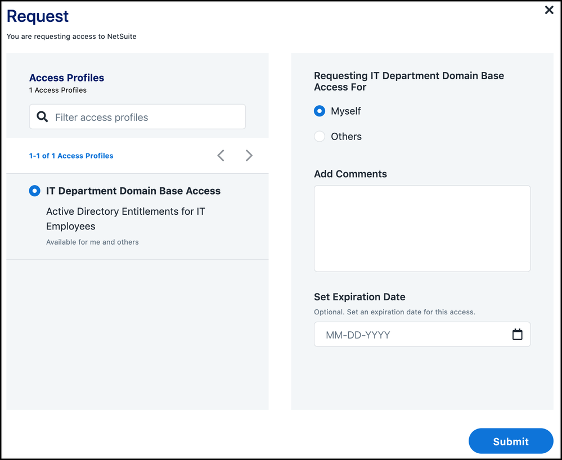Select the Others radio option
The height and width of the screenshot is (460, 562).
point(320,137)
